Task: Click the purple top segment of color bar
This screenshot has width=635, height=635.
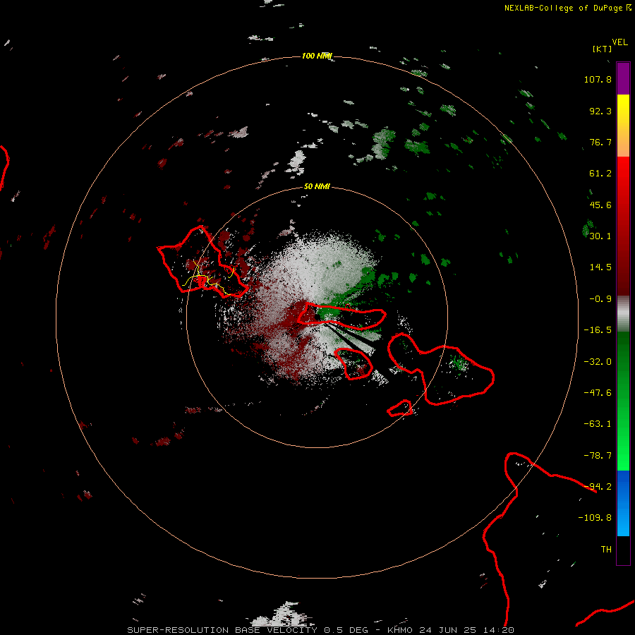Action: click(x=623, y=78)
